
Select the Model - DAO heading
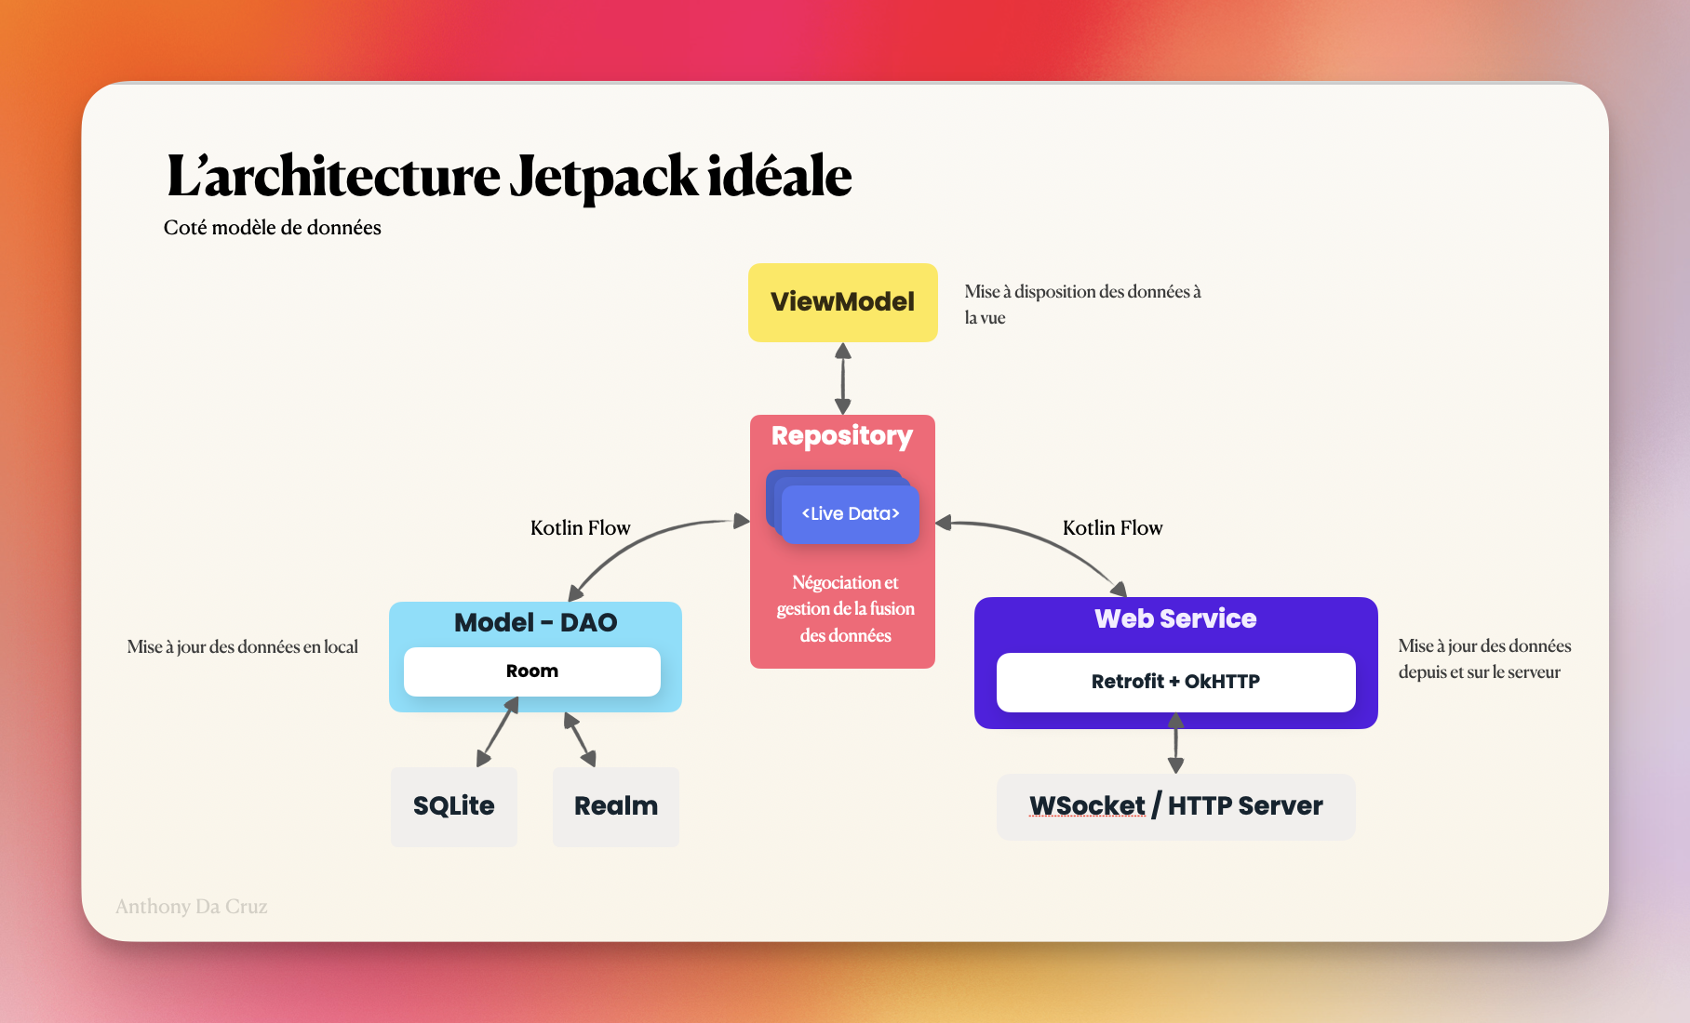(535, 622)
